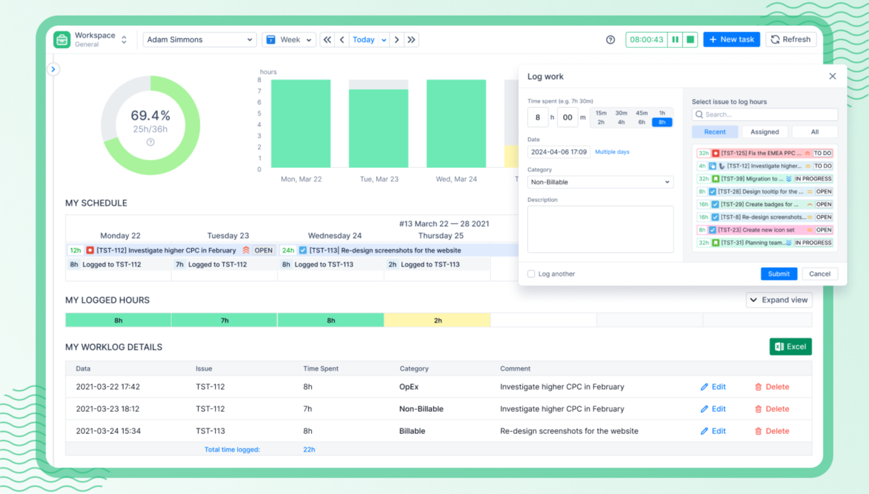Go to next week arrow

click(397, 40)
